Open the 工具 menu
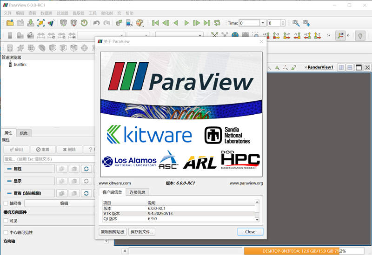372x255 pixels. pyautogui.click(x=93, y=13)
